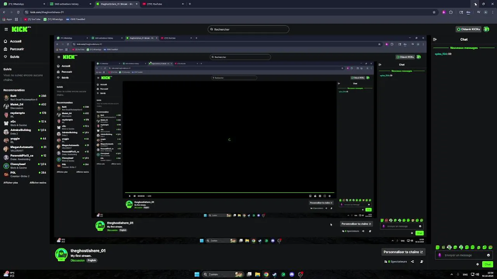Toggle the Kick sidebar hamburger menu
The height and width of the screenshot is (279, 497).
click(6, 29)
